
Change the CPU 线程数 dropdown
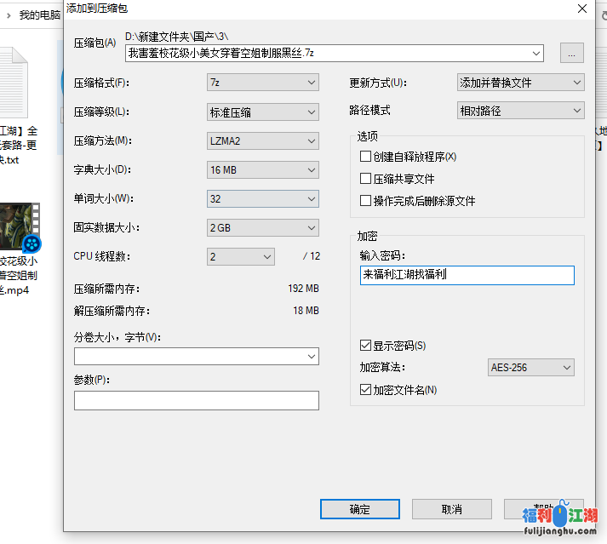point(240,256)
